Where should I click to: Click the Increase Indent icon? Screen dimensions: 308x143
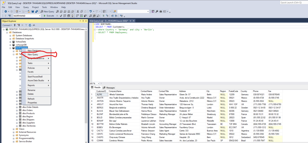(x=116, y=16)
